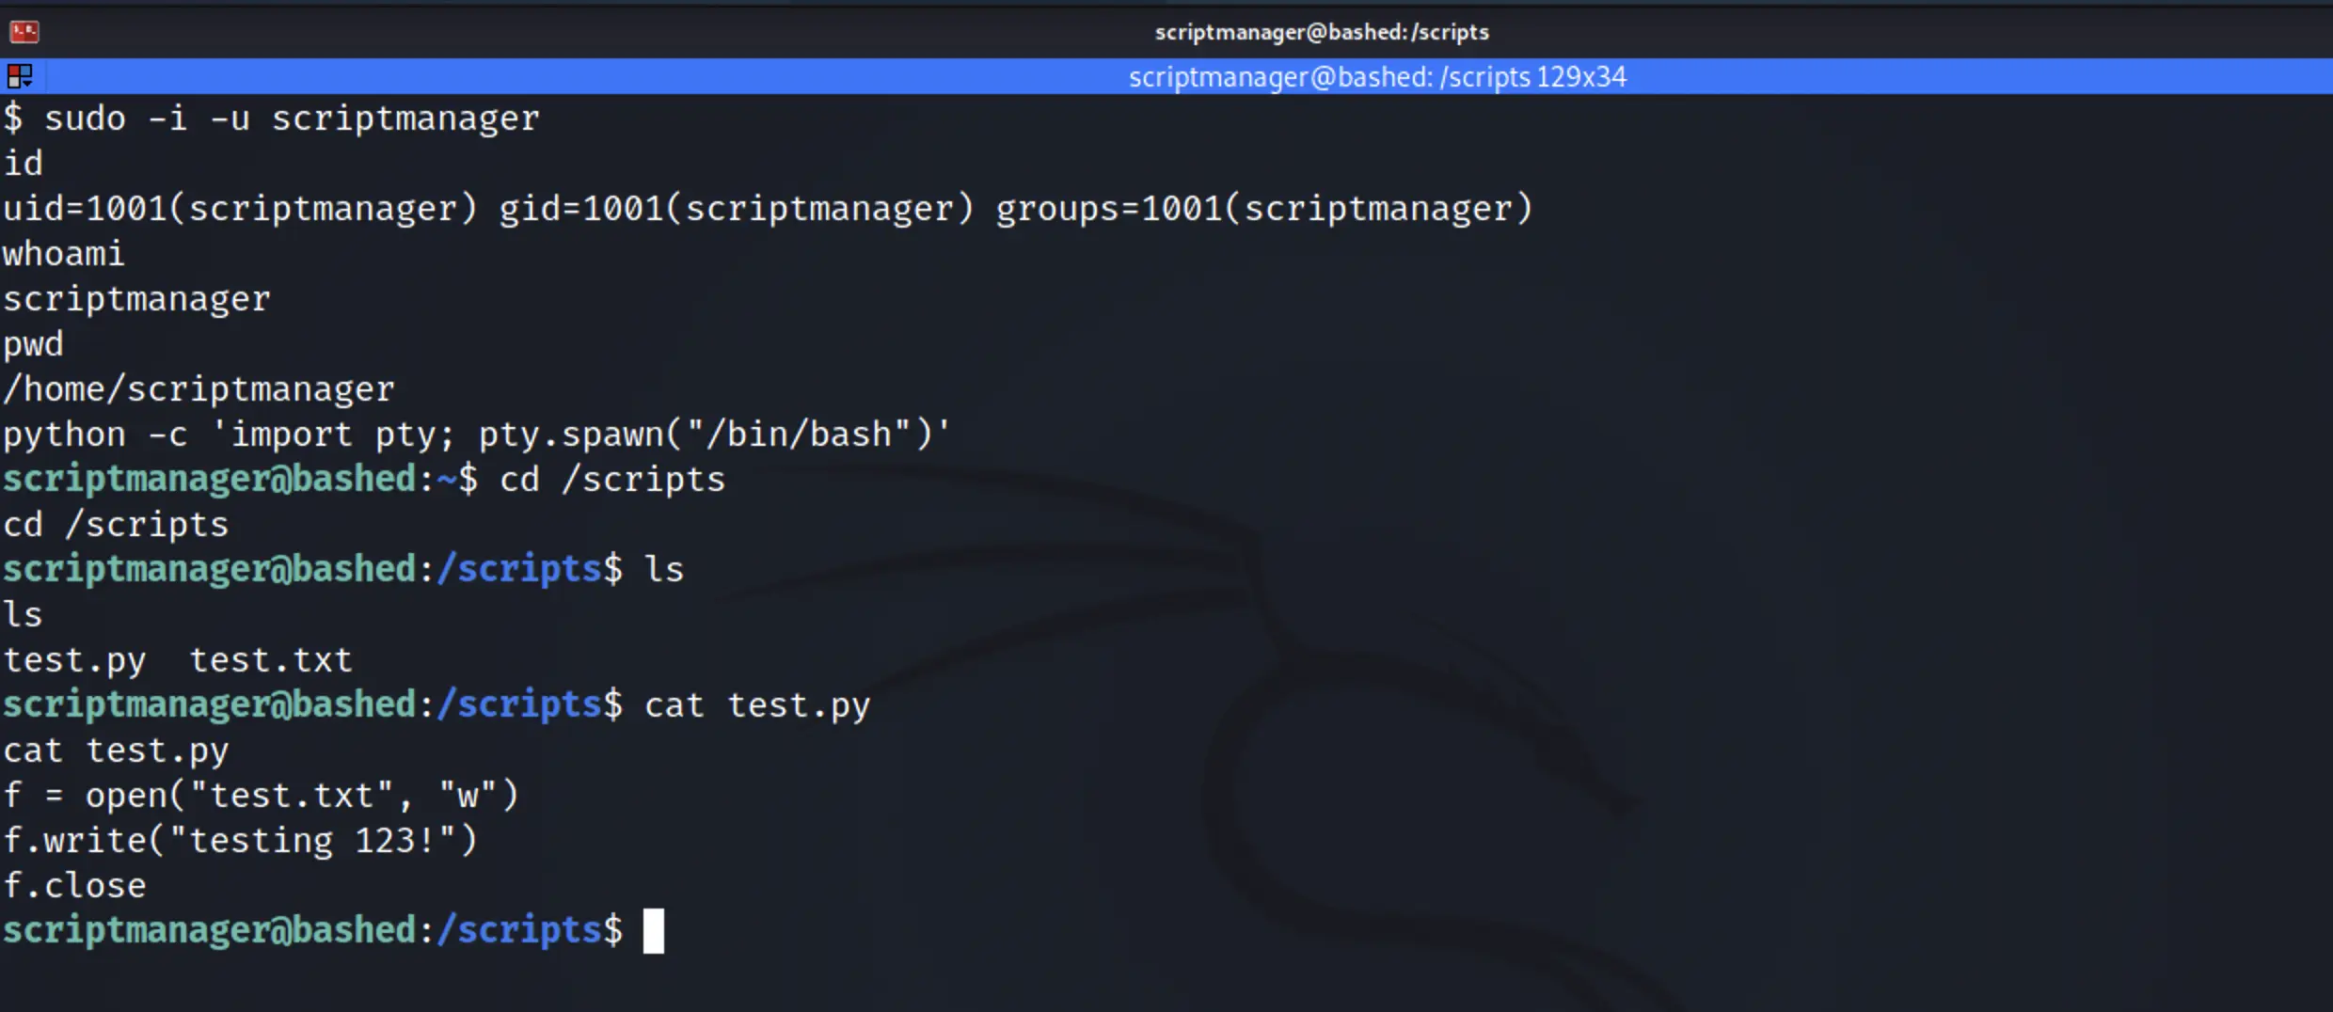Click the sudo -i -u scriptmanager command
Viewport: 2333px width, 1012px height.
(292, 119)
